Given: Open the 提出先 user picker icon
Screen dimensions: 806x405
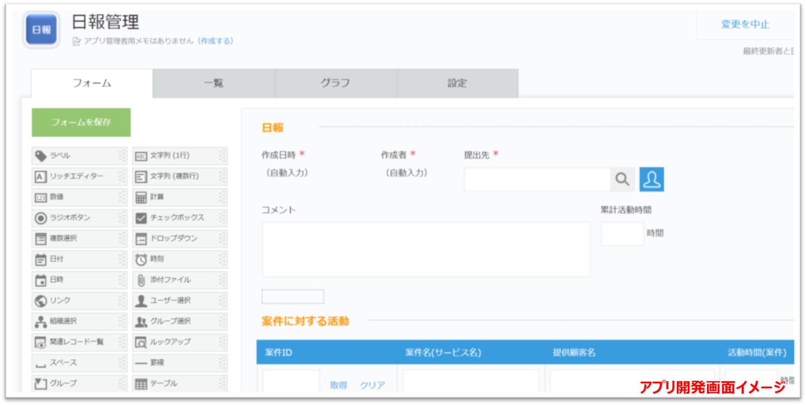Looking at the screenshot, I should pyautogui.click(x=652, y=179).
